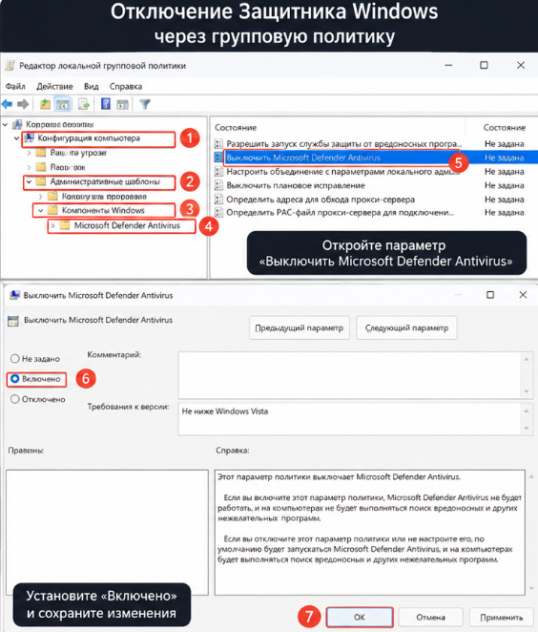This screenshot has width=538, height=632.
Task: Click inside the 'Комментарий' text box
Action: tap(349, 375)
